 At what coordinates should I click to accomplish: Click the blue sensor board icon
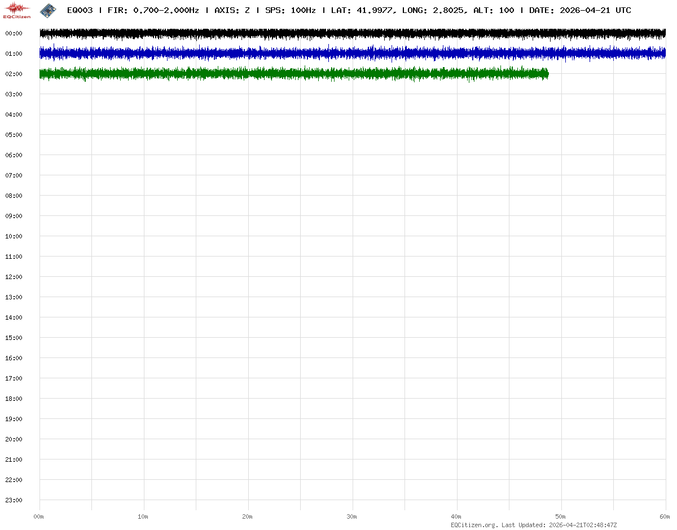click(49, 10)
